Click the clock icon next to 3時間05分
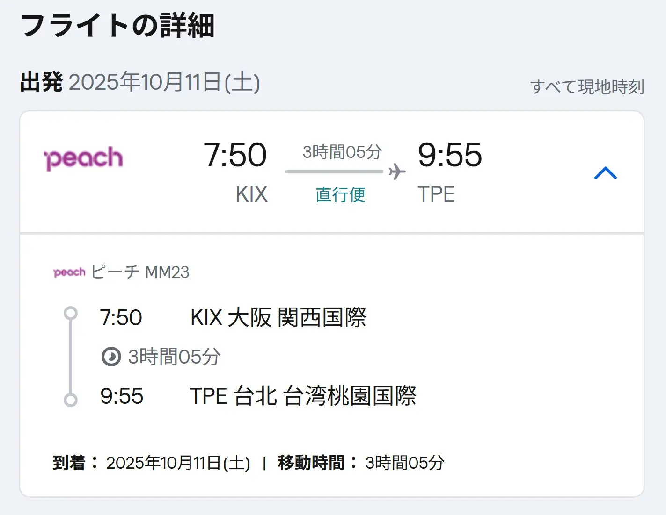The height and width of the screenshot is (515, 666). [111, 357]
